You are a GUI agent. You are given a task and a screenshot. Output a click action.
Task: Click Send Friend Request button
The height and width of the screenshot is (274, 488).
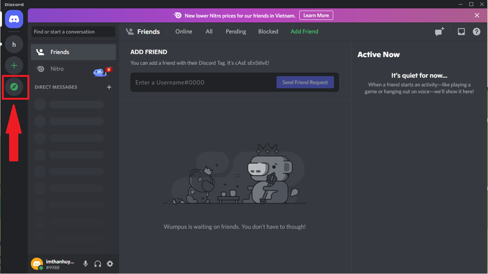(305, 82)
